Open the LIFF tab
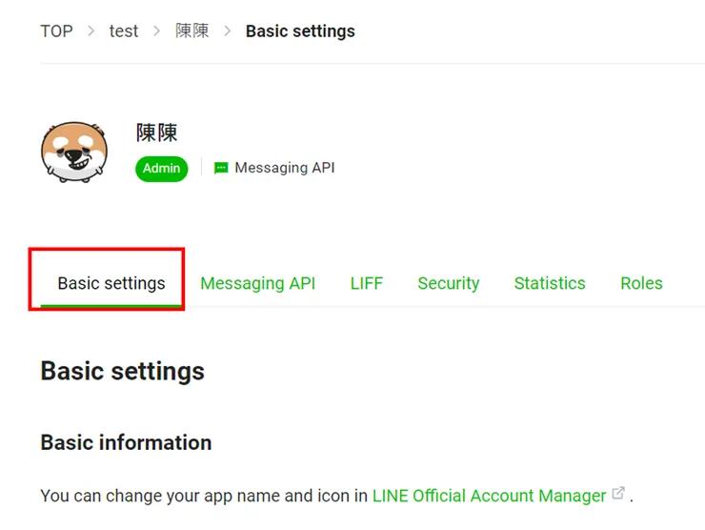Screen dimensions: 705x530 (x=367, y=283)
